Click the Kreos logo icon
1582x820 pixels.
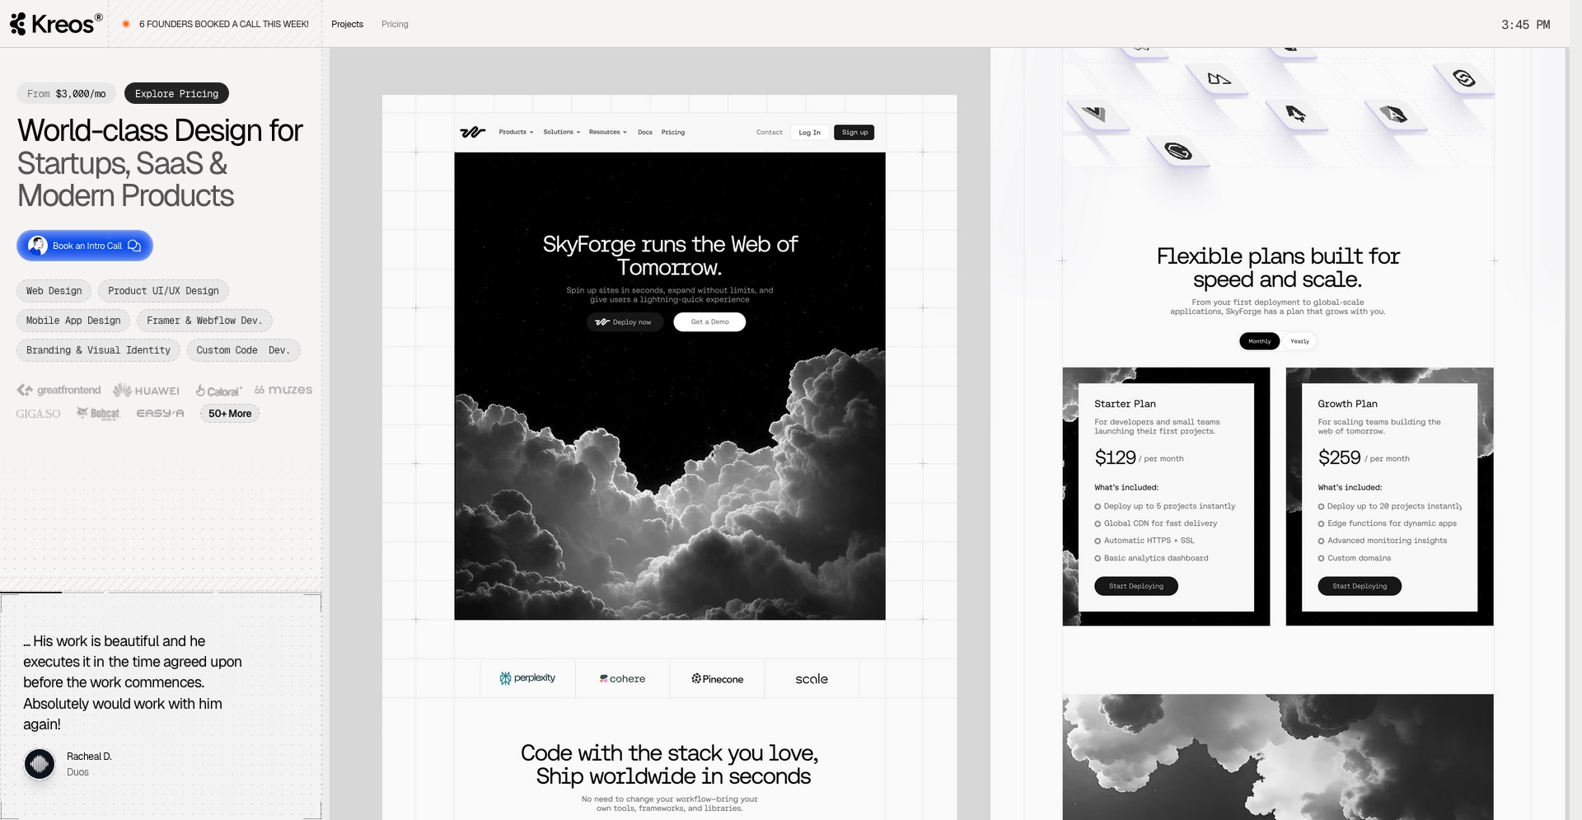pos(18,24)
